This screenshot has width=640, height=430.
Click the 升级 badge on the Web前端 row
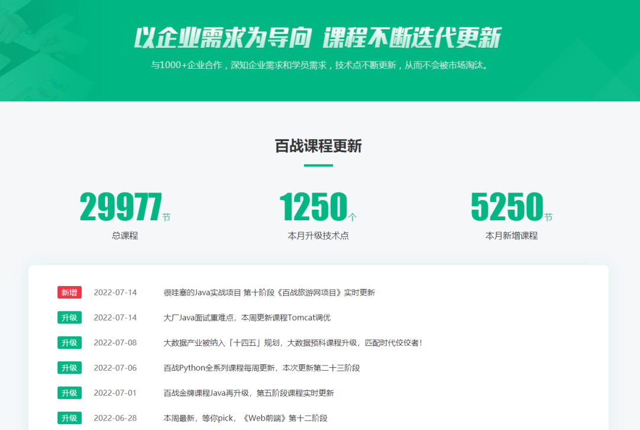(69, 417)
